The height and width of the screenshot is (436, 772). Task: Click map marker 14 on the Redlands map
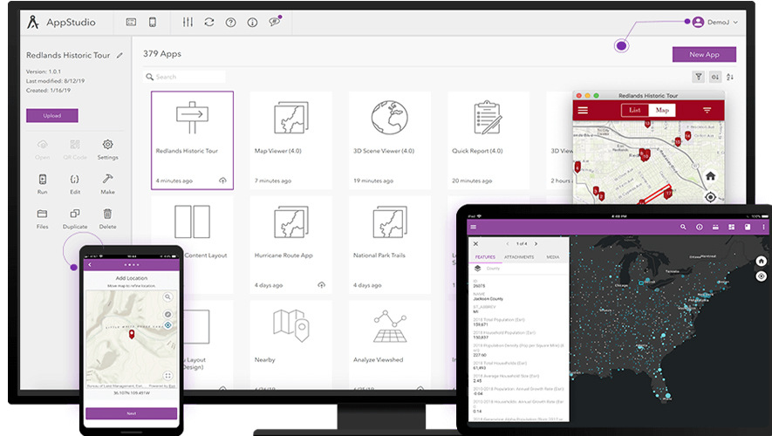coord(687,135)
